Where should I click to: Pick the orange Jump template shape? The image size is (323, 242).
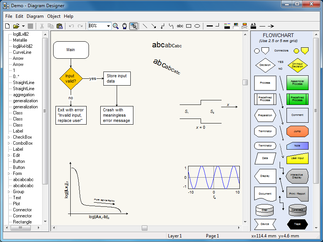pos(297,131)
